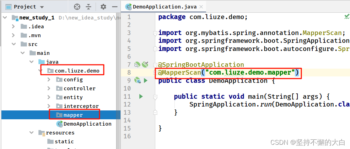350x149 pixels.
Task: Click line number 8 in the gutter
Action: pos(128,73)
